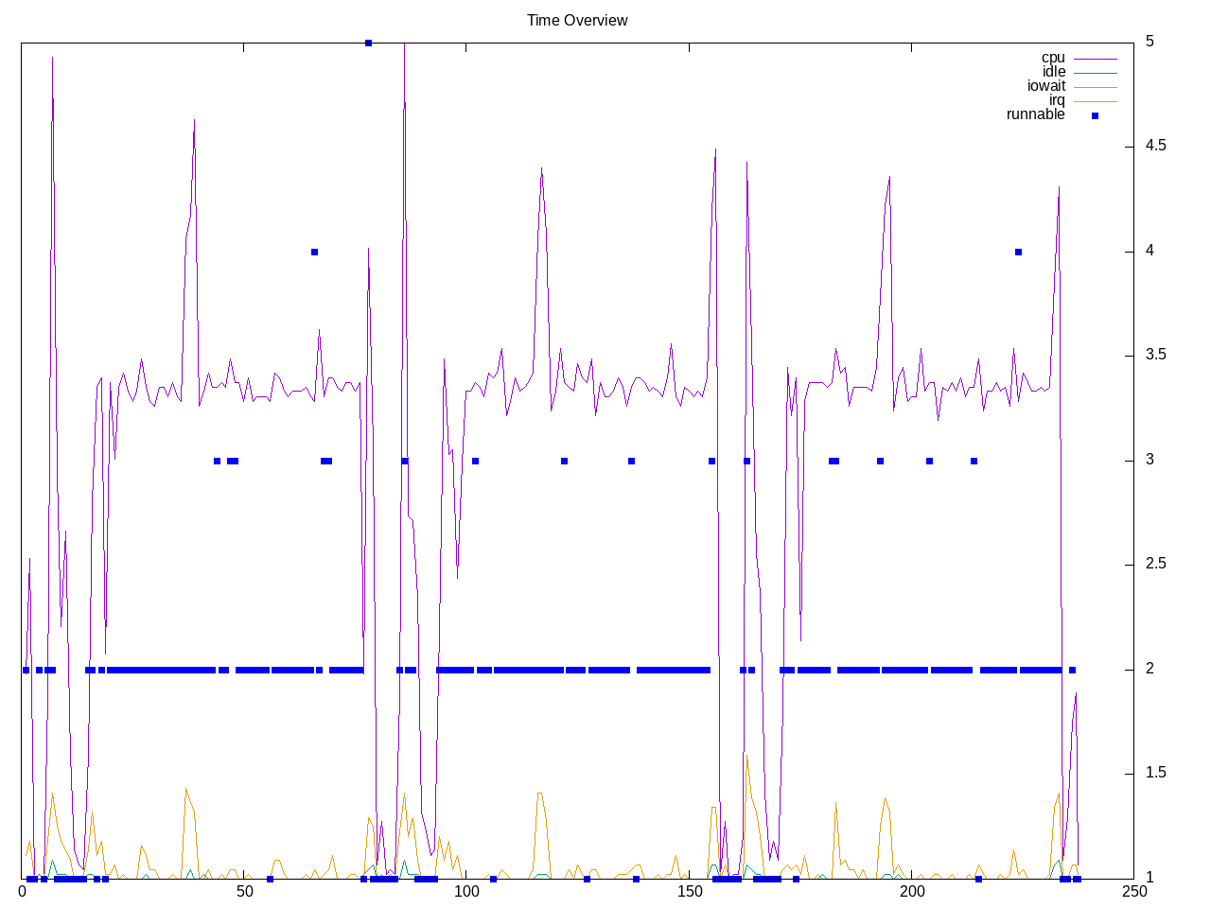
Task: Click the blue square runnable legend marker
Action: point(1095,115)
